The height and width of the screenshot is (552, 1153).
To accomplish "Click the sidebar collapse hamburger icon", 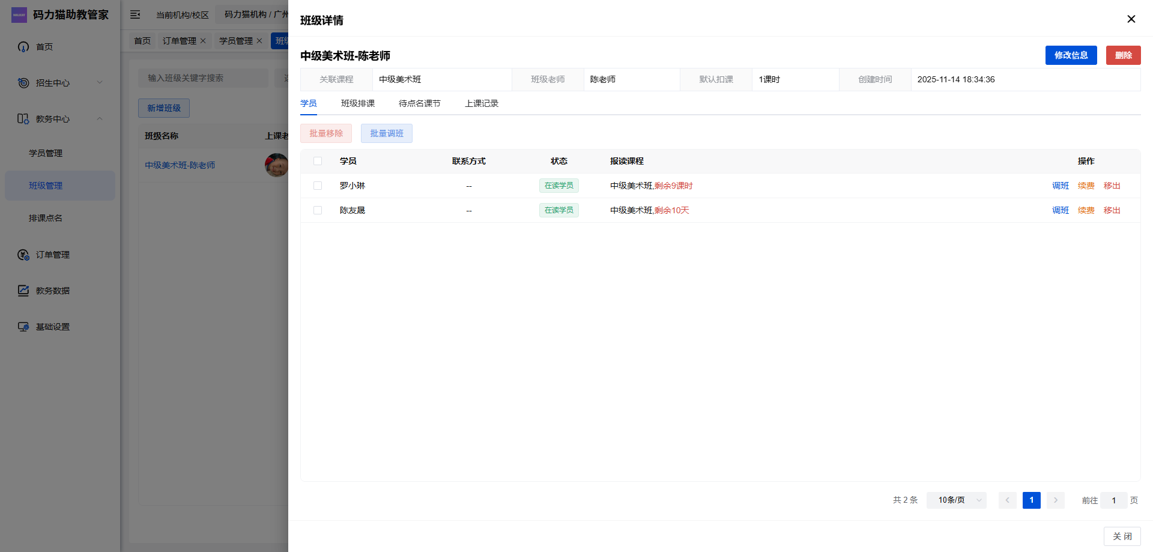I will click(x=135, y=14).
